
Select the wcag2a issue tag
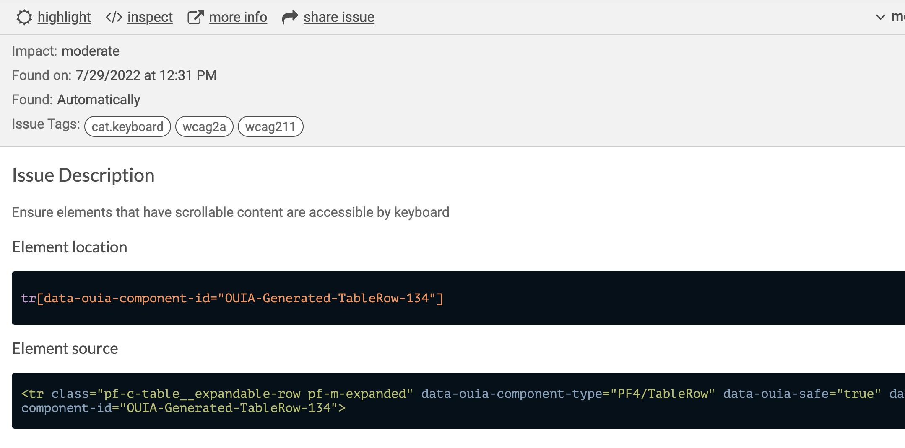pyautogui.click(x=204, y=126)
